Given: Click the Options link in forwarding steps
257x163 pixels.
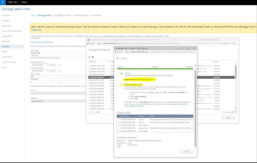Looking at the screenshot, I should click(x=153, y=92).
